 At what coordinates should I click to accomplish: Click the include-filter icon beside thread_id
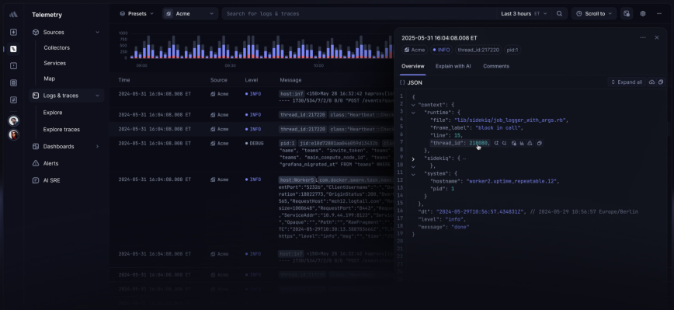coord(496,143)
